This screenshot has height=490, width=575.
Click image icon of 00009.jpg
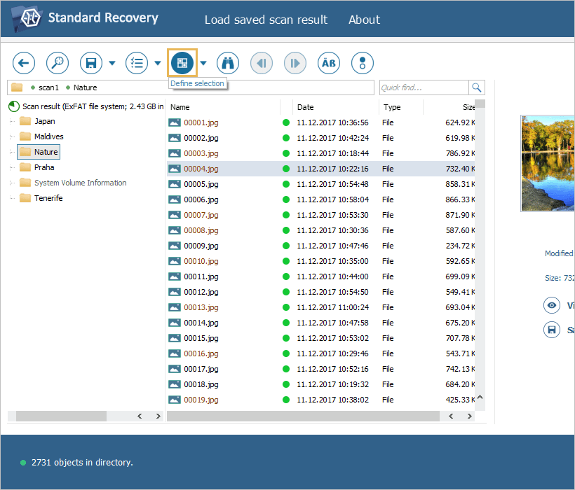[x=175, y=246]
